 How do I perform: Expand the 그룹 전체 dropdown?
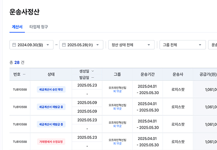(x=182, y=45)
